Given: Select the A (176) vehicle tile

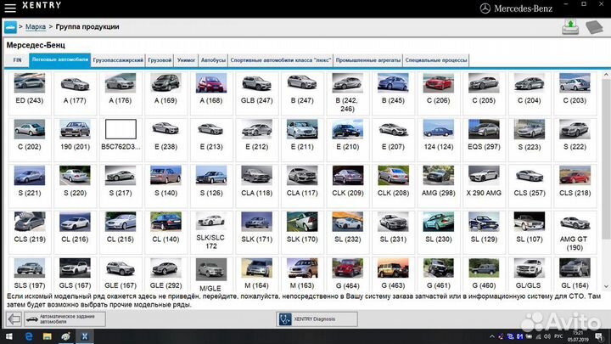Looking at the screenshot, I should click(121, 93).
